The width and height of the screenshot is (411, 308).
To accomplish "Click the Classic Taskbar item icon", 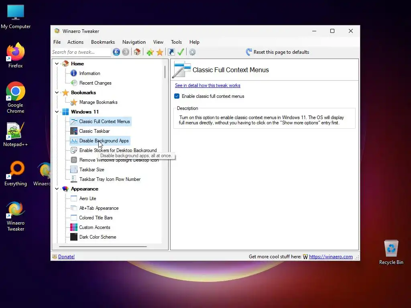I will 74,131.
